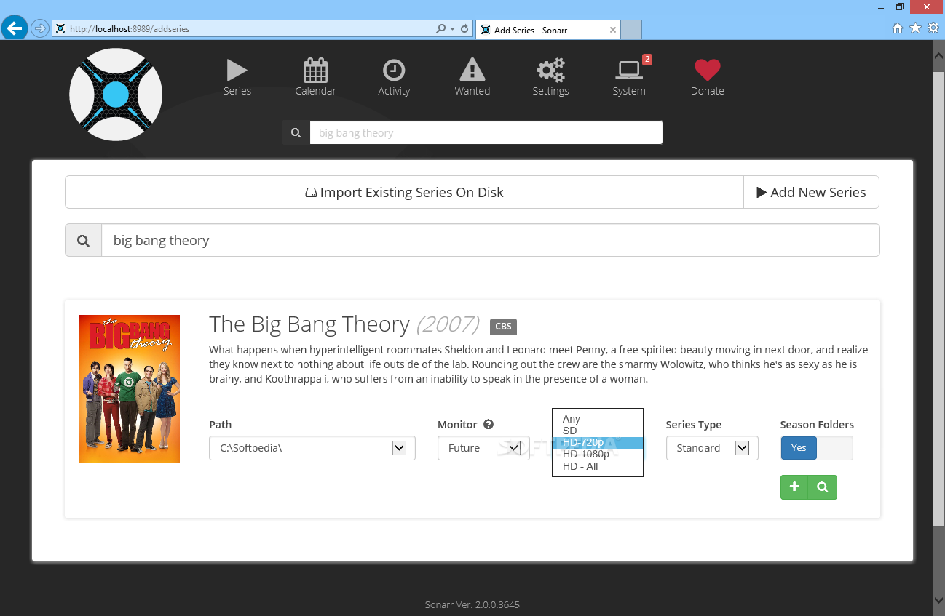
Task: Open the address bar history dropdown arrow
Action: pos(452,29)
